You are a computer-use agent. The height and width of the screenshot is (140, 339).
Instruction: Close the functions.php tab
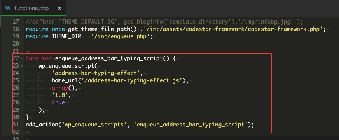[59, 8]
